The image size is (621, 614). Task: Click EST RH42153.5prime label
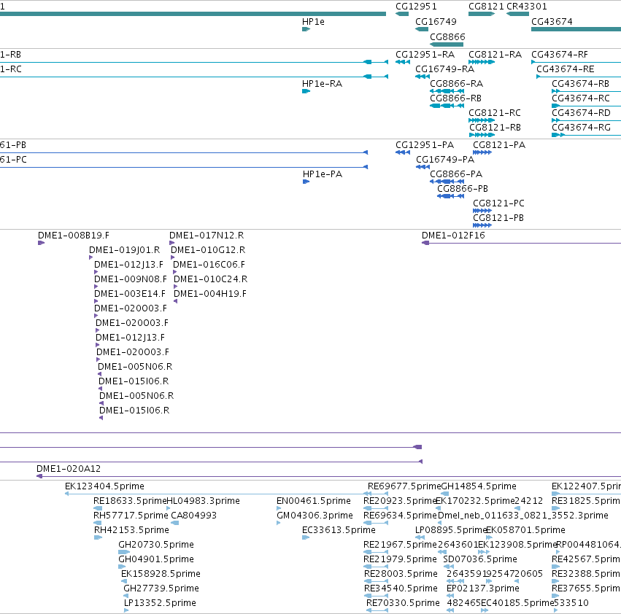[x=131, y=530]
